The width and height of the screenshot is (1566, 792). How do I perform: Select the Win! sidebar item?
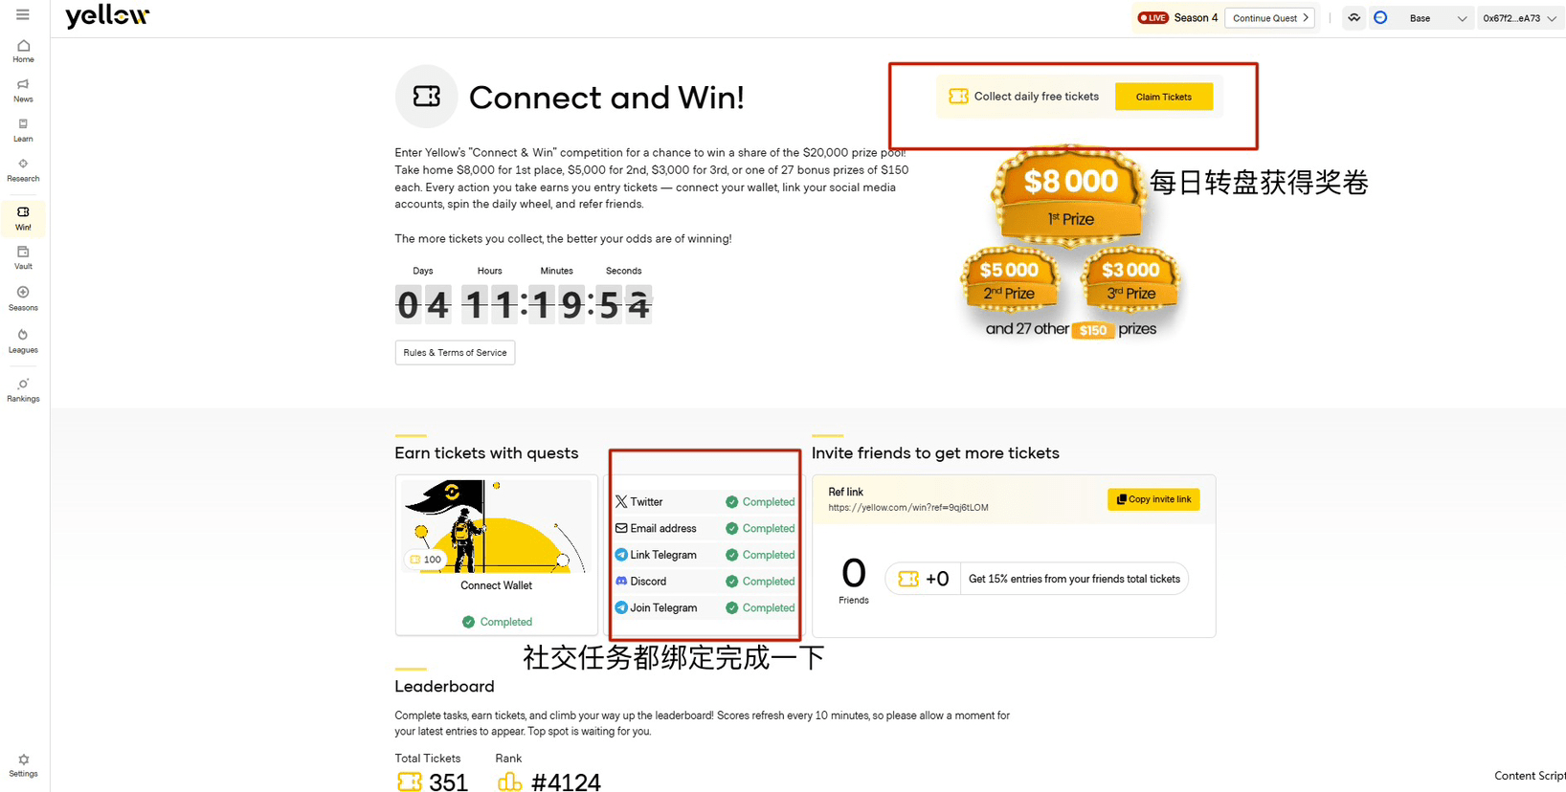[23, 219]
